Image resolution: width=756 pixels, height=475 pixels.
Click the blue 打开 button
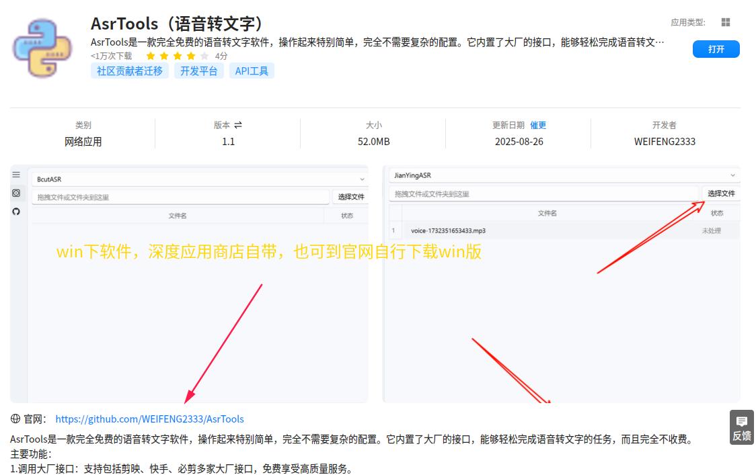coord(716,49)
